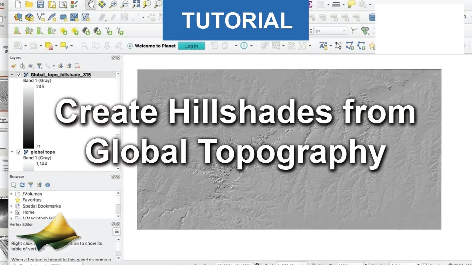Image resolution: width=472 pixels, height=265 pixels.
Task: Click the hillshade map canvas
Action: (289, 149)
